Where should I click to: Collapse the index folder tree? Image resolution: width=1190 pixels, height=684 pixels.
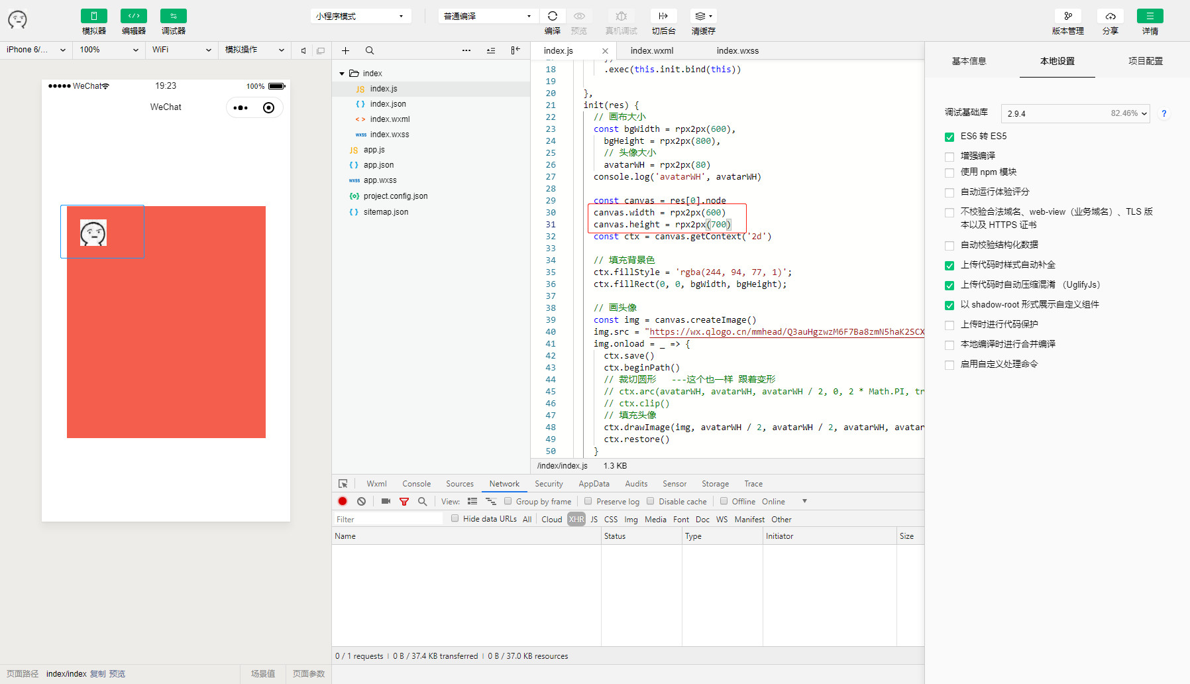tap(342, 74)
